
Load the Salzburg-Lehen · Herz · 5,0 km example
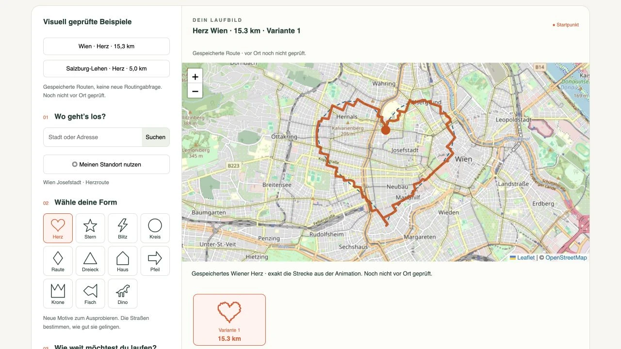click(106, 68)
